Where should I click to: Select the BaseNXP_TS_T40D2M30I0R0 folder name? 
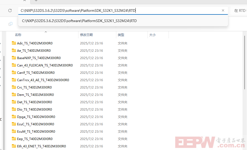[39, 58]
